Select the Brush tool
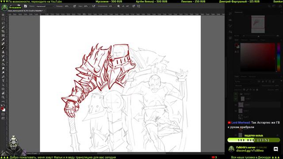 pos(3,48)
